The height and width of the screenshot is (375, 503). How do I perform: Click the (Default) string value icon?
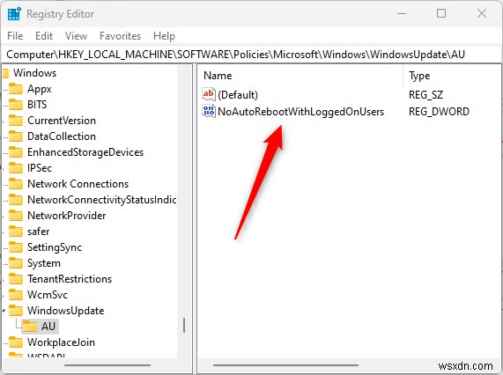pos(209,94)
